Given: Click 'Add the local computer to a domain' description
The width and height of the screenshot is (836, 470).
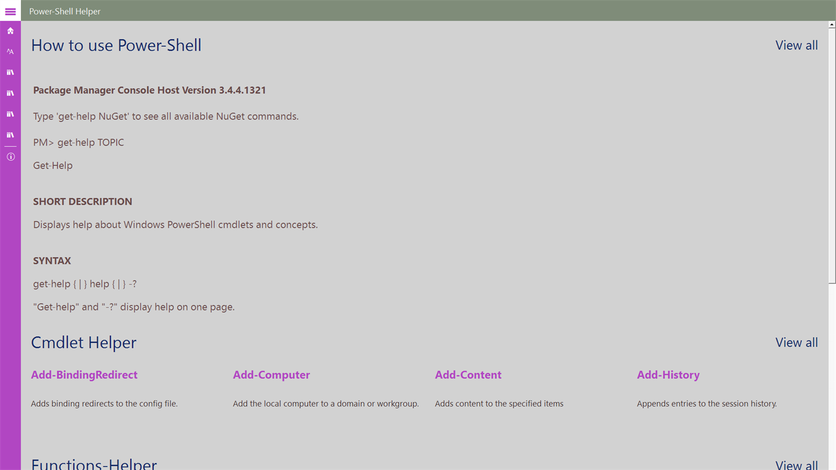Looking at the screenshot, I should (x=326, y=403).
